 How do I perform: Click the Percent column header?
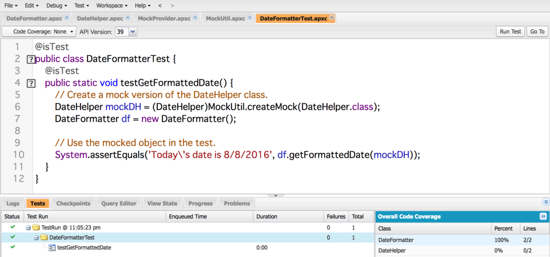[505, 229]
